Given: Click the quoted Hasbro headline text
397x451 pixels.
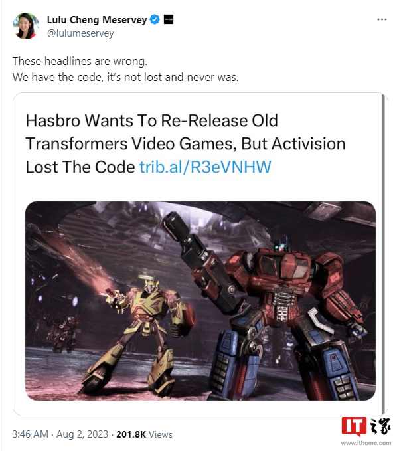Looking at the screenshot, I should [x=185, y=143].
